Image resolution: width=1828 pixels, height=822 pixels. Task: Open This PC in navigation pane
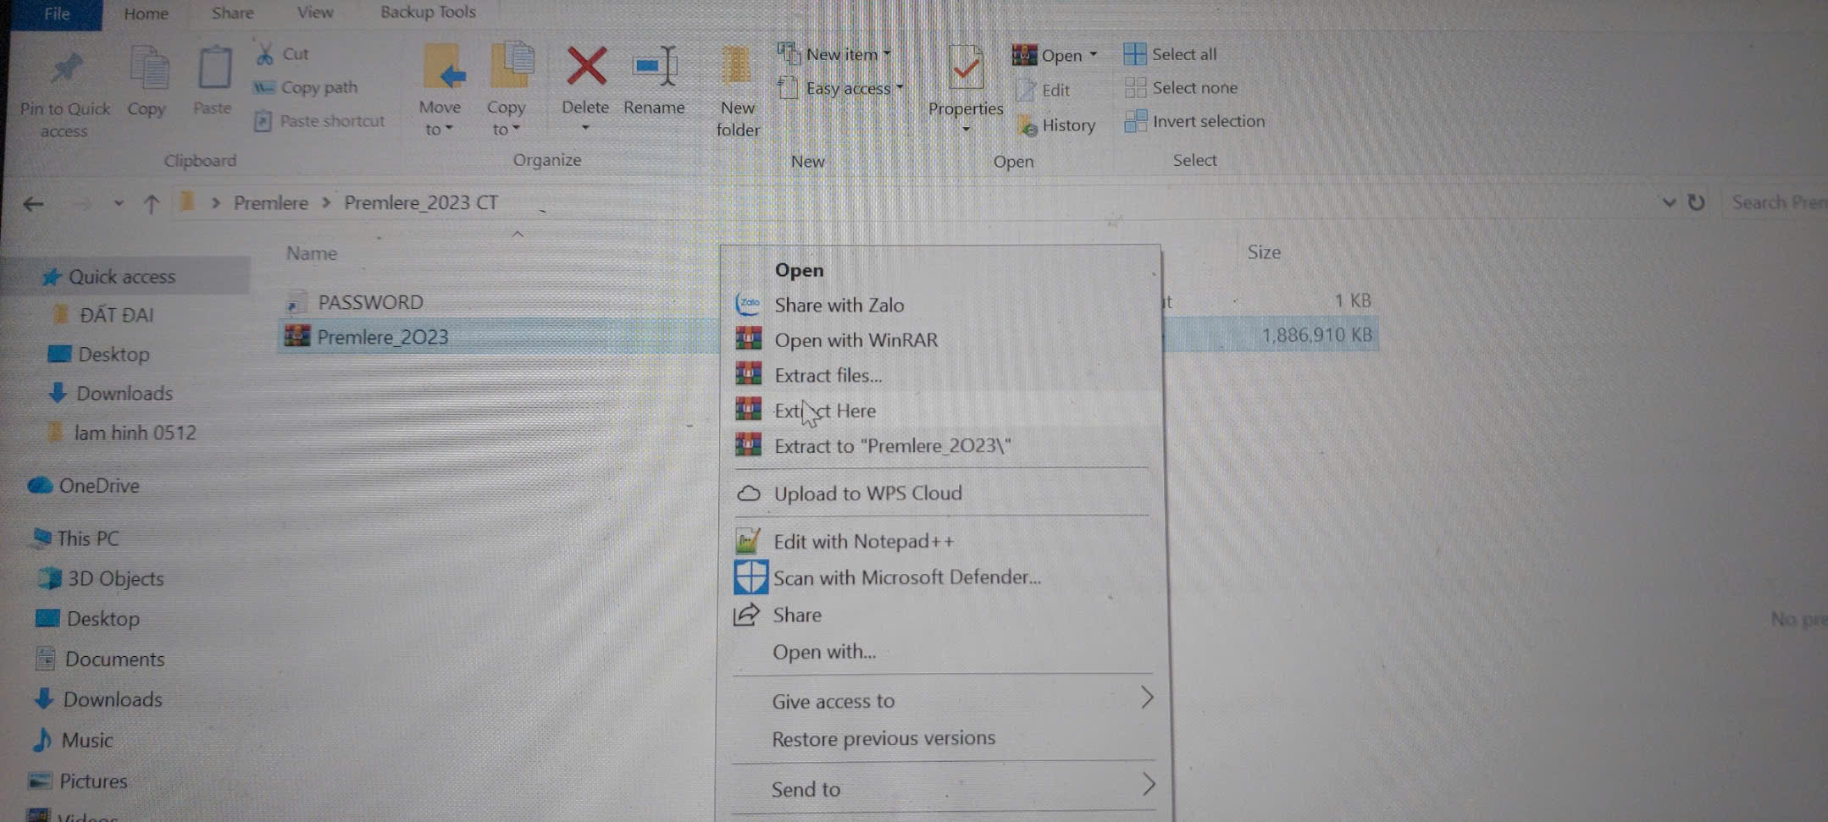pyautogui.click(x=87, y=538)
